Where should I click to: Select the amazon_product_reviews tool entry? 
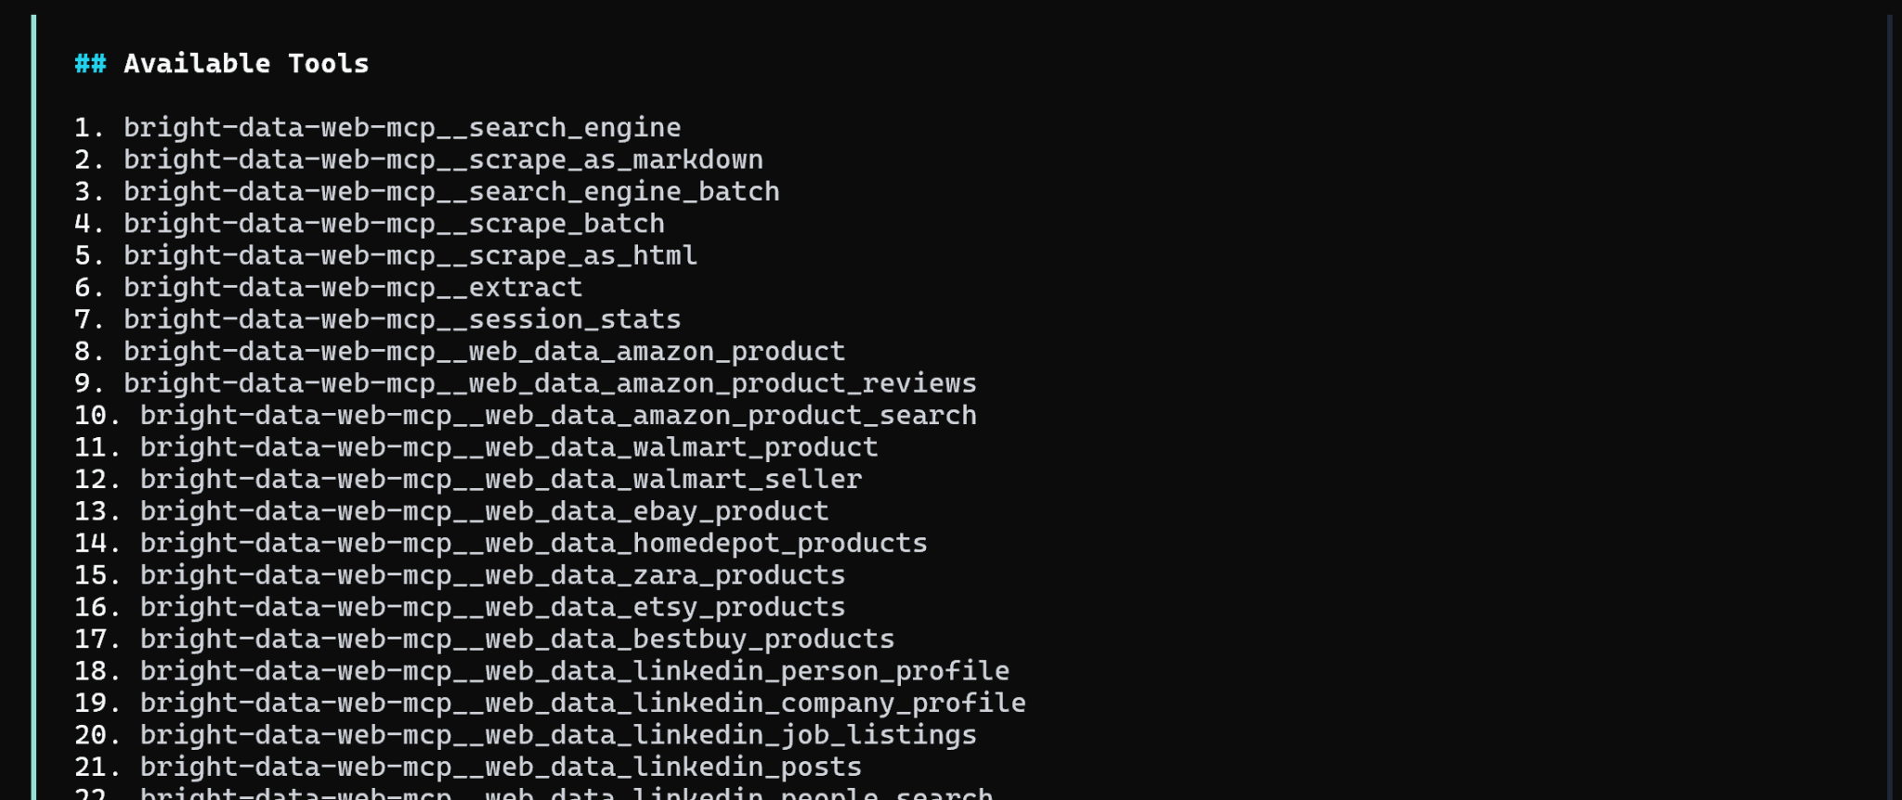click(x=549, y=383)
